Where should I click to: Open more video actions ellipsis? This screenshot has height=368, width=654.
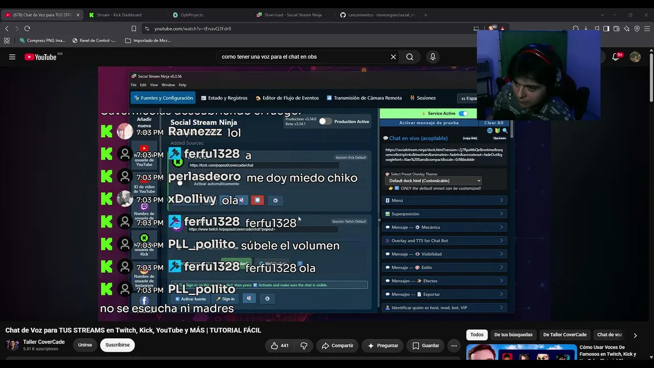point(454,346)
